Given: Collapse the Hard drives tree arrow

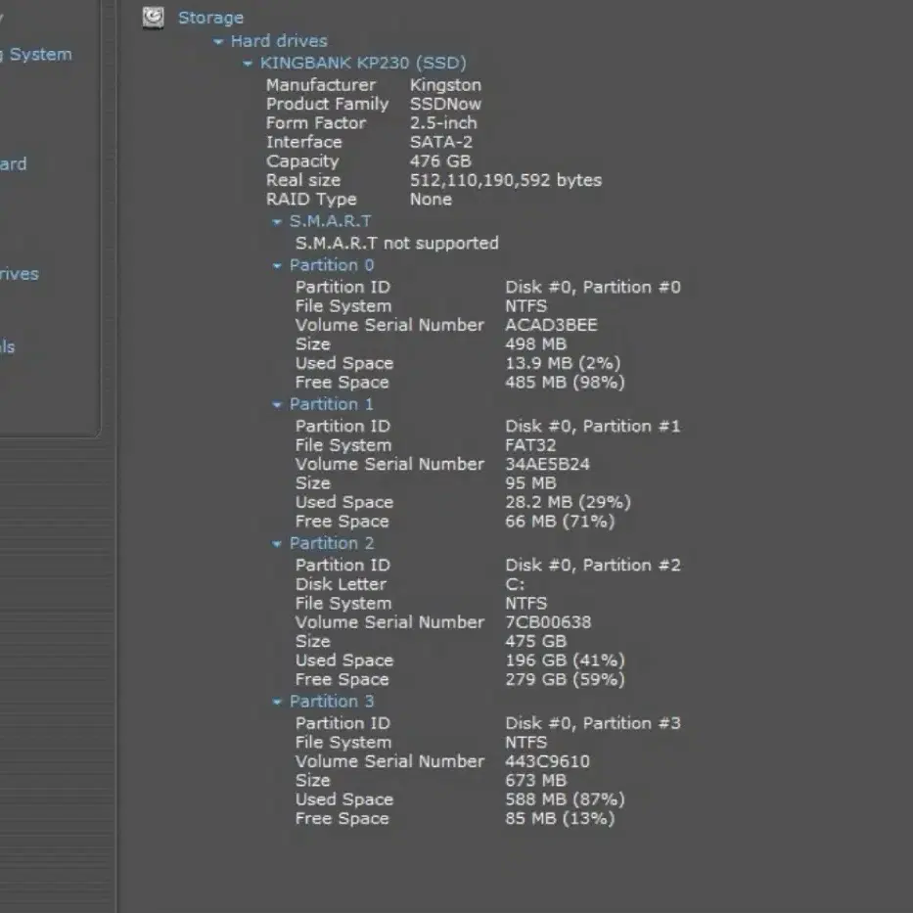Looking at the screenshot, I should (x=218, y=41).
